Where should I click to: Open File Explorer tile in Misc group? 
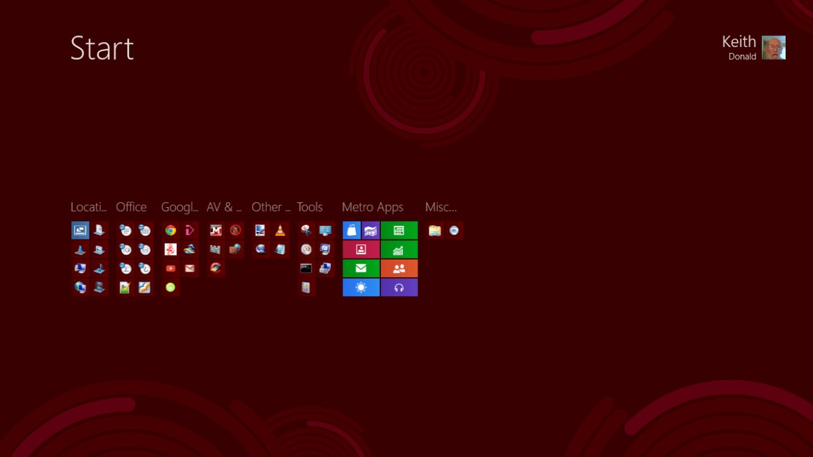(x=435, y=230)
